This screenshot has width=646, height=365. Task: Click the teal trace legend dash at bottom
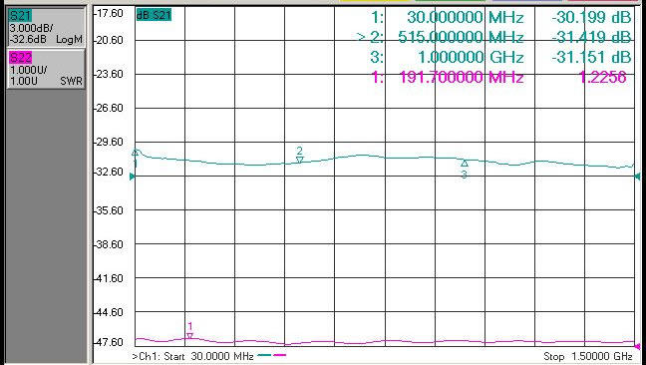point(264,355)
